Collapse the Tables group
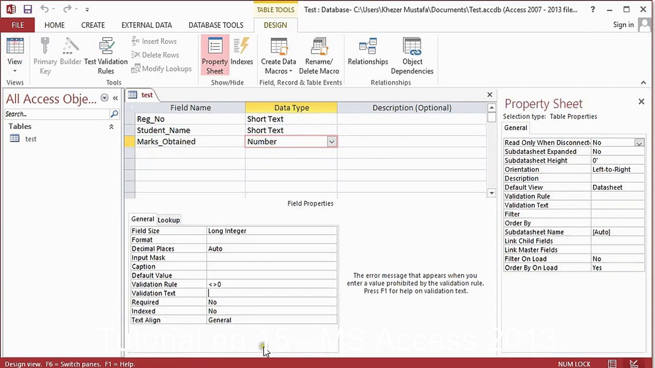The width and height of the screenshot is (655, 368). 111,127
